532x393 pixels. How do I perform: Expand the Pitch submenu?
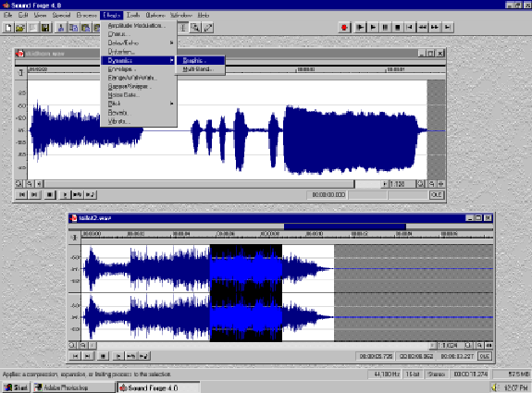[139, 104]
